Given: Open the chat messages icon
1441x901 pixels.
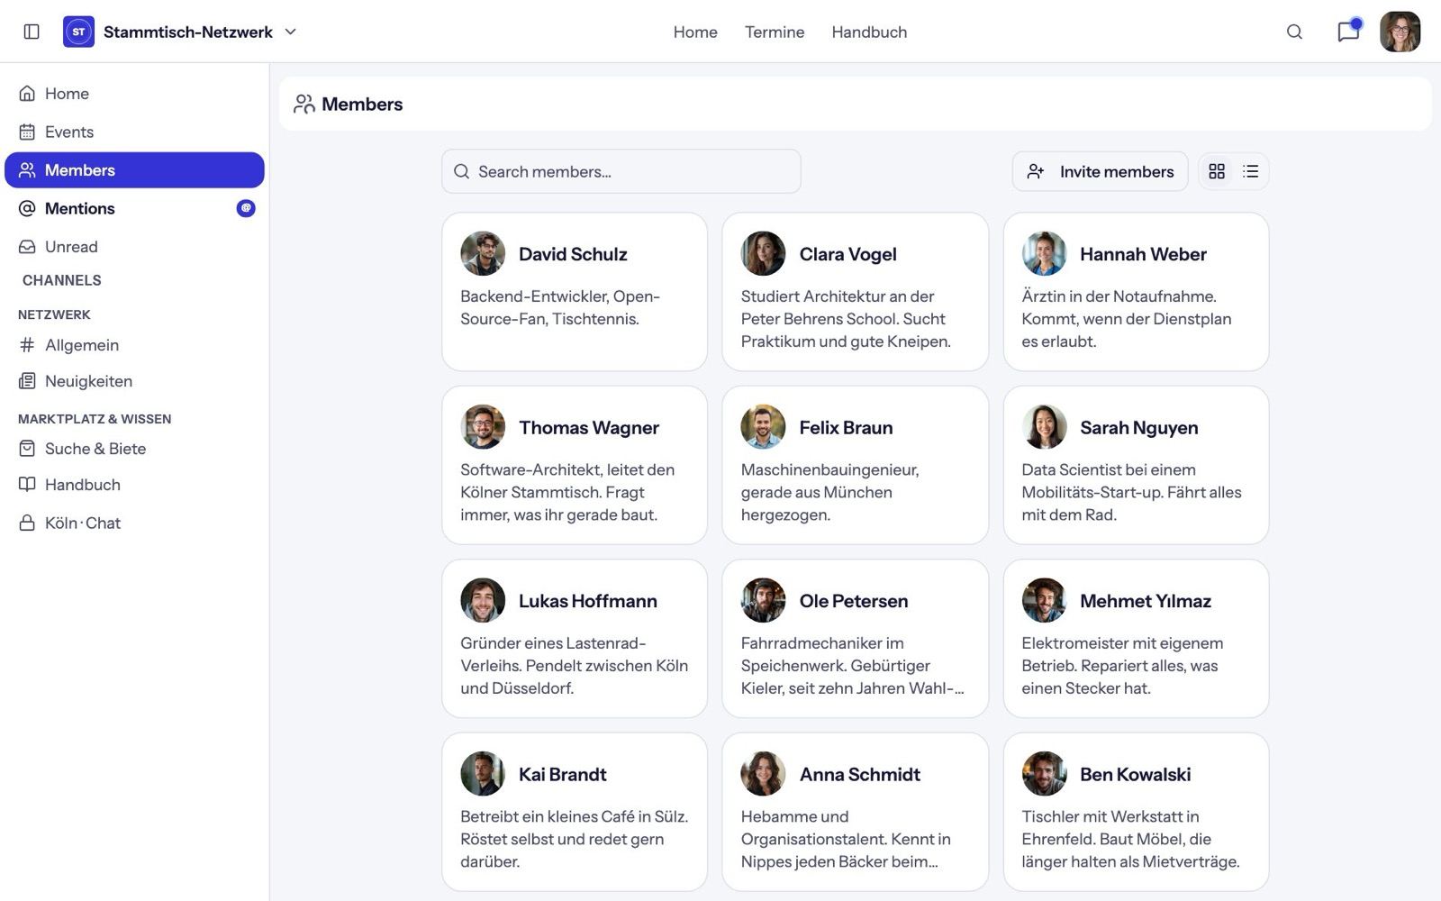Looking at the screenshot, I should 1348,32.
